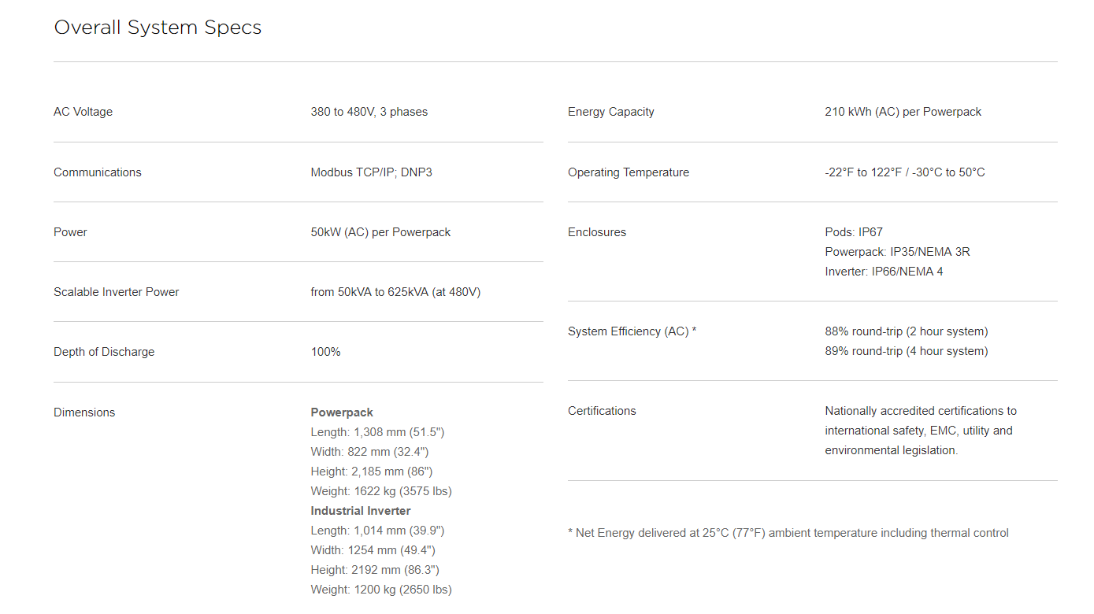1094x614 pixels.
Task: Click the bold Industrial Inverter subheading
Action: coord(360,511)
